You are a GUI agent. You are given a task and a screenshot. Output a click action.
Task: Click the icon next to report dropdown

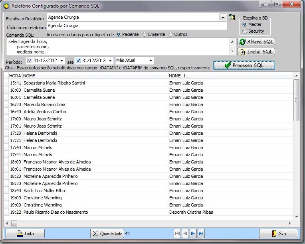232,17
